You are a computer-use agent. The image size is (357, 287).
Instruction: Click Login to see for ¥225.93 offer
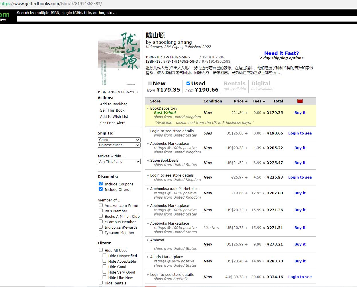pos(300,177)
